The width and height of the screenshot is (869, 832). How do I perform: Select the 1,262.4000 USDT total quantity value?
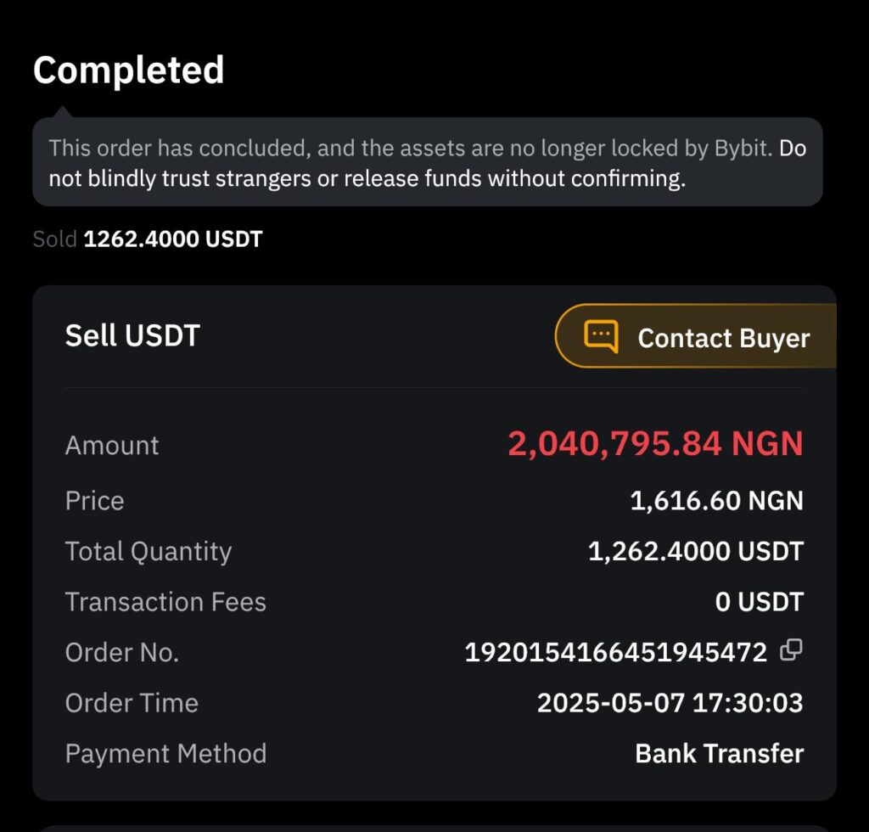pyautogui.click(x=695, y=551)
